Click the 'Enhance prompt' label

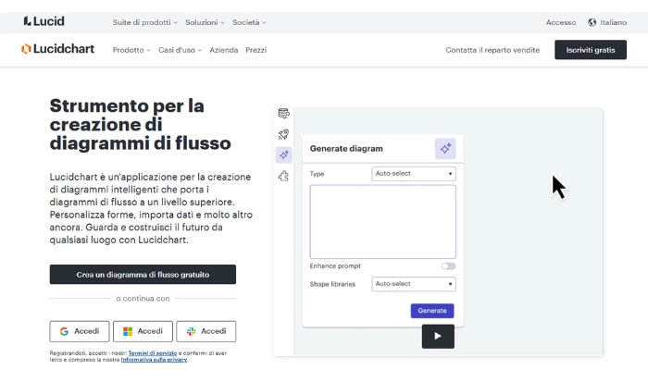(x=335, y=266)
